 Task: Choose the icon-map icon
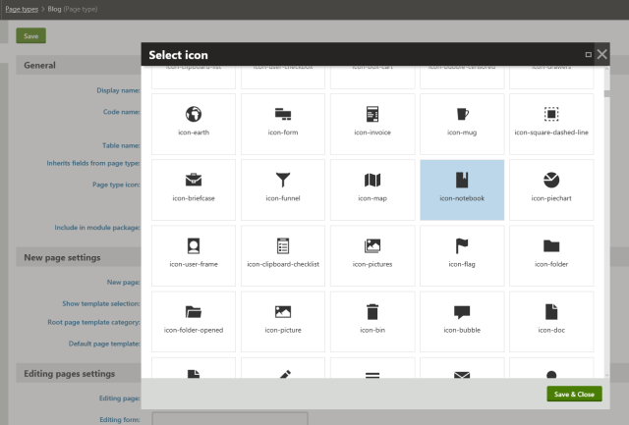(x=372, y=189)
